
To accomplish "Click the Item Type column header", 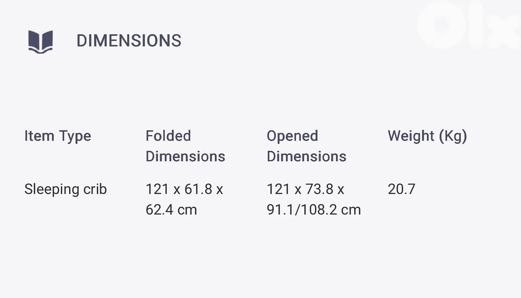I will (58, 136).
